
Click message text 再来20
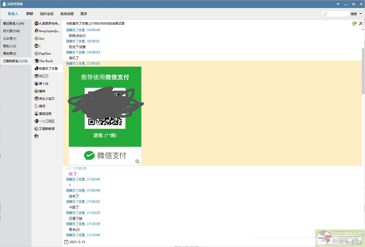[74, 230]
